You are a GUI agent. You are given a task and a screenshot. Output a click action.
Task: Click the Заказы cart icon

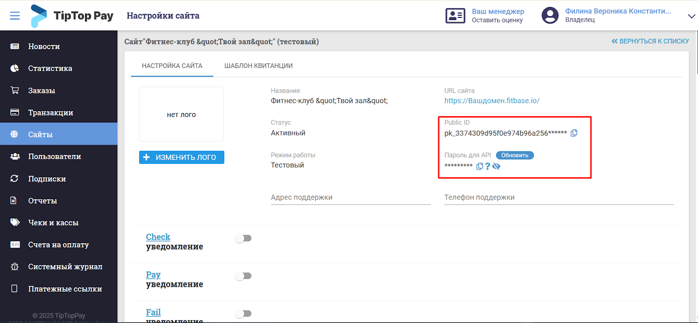click(x=15, y=90)
